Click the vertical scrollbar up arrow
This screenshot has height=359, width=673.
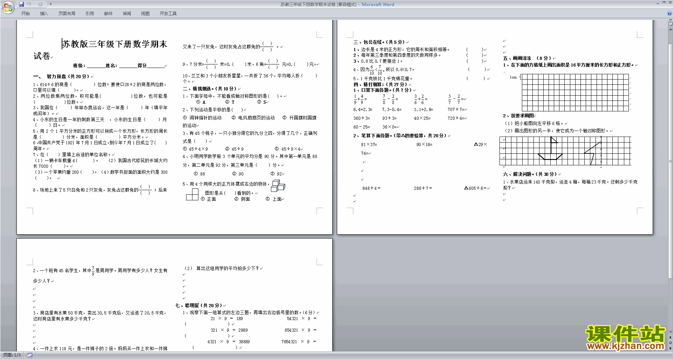pos(671,29)
